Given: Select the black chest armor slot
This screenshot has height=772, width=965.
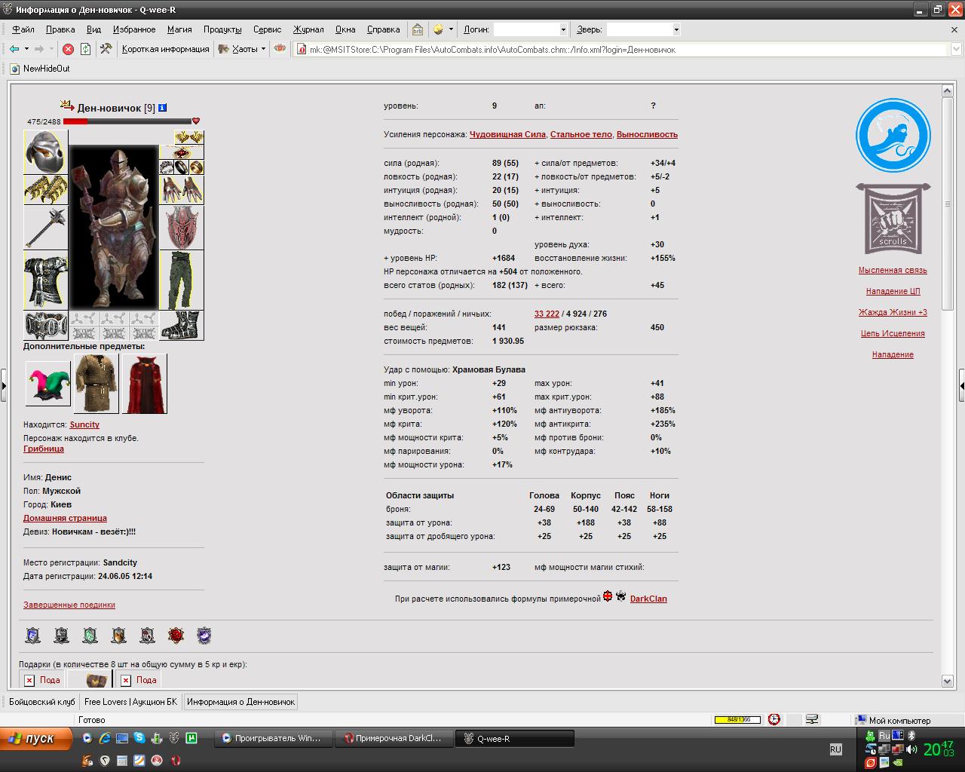Looking at the screenshot, I should coord(46,280).
